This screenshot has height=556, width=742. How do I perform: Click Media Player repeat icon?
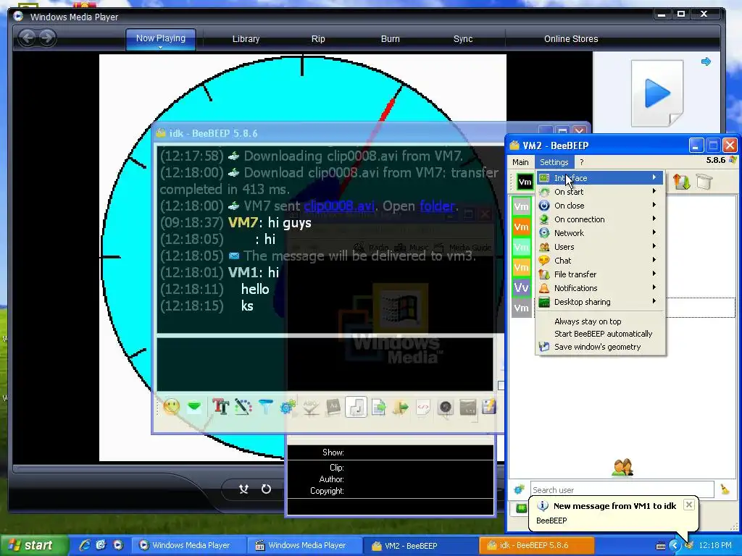[267, 489]
